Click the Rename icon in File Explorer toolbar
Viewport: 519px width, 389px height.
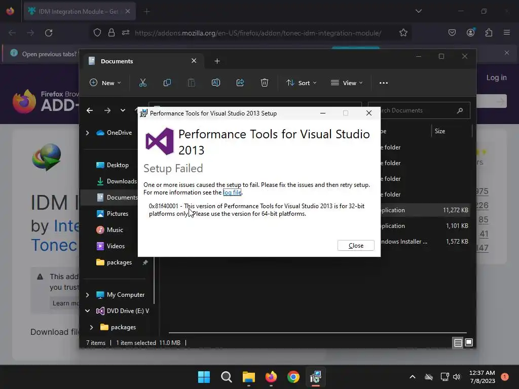216,83
